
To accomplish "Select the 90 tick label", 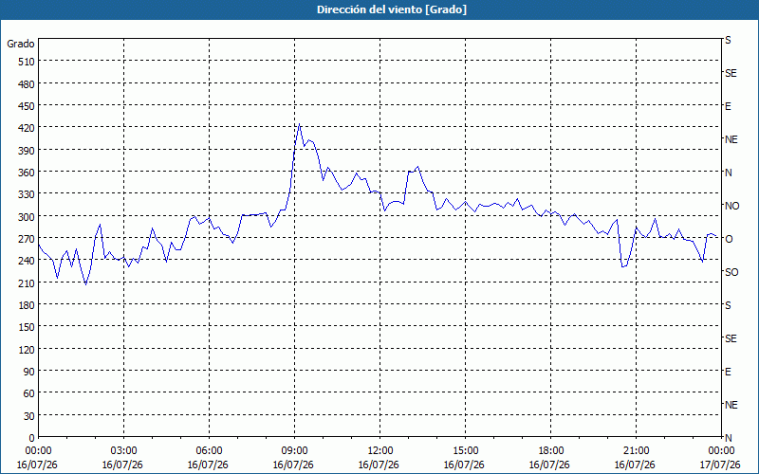I will click(x=29, y=372).
